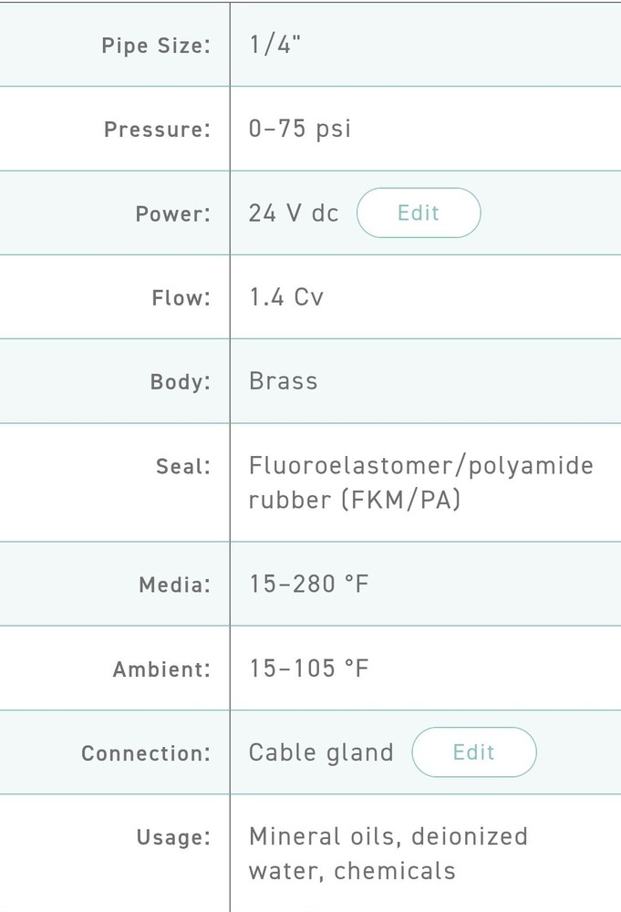Select the Seal row label

point(183,465)
